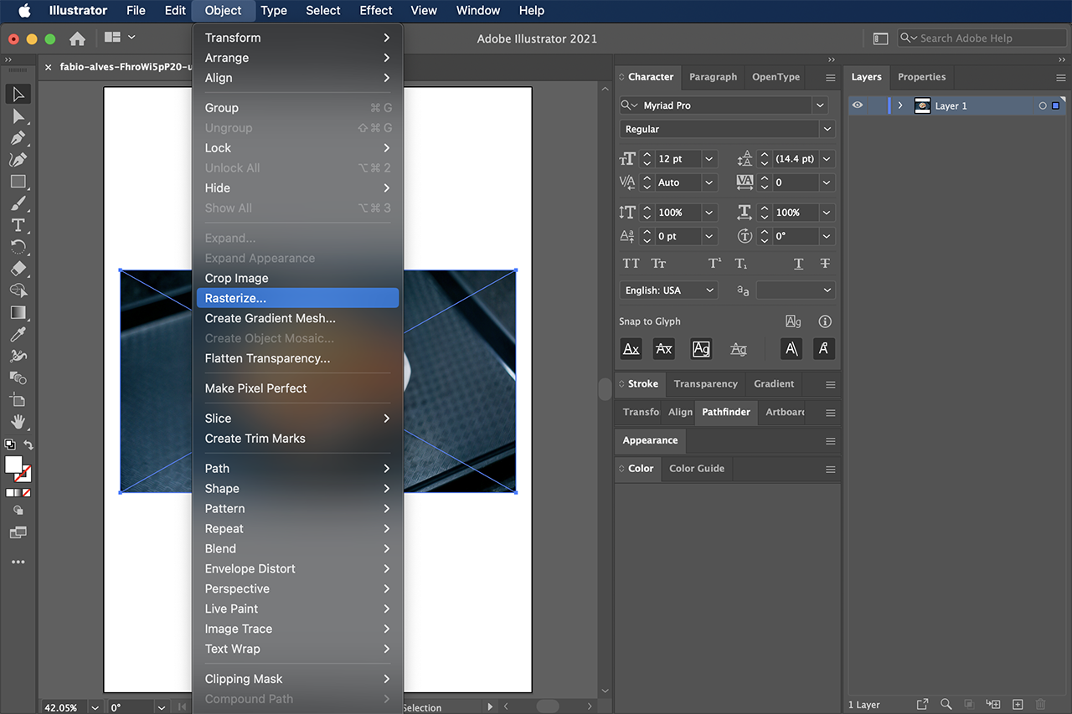The height and width of the screenshot is (714, 1072).
Task: Open Regular font style dropdown
Action: tap(827, 129)
